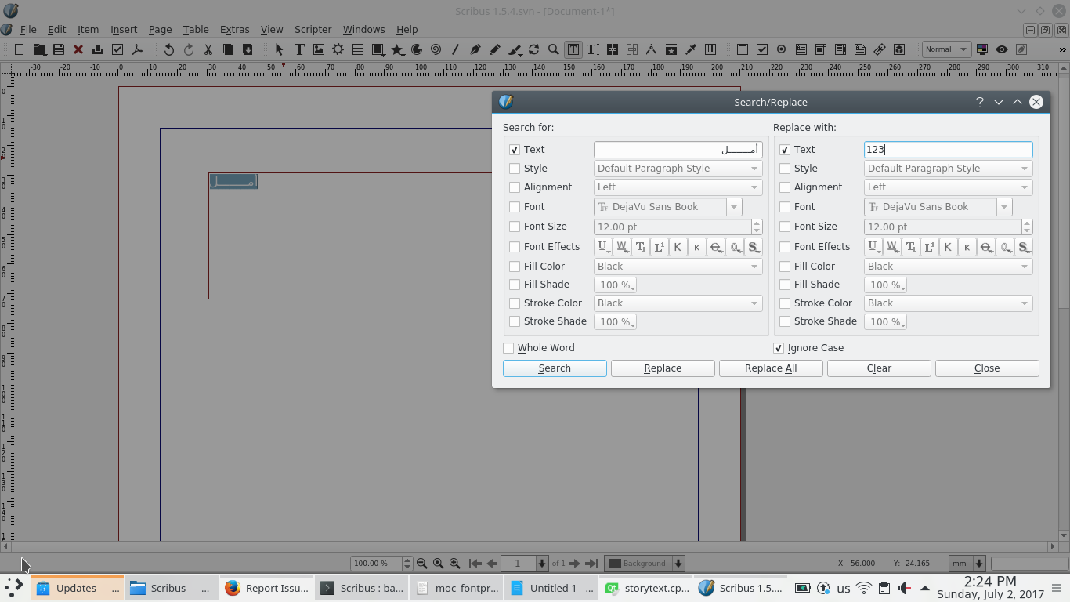
Task: Click the Image Frame tool icon
Action: (319, 49)
